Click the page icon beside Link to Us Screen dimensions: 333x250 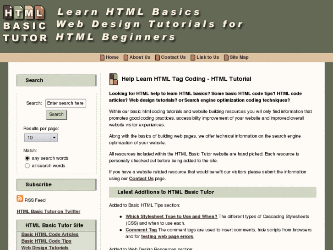click(193, 57)
